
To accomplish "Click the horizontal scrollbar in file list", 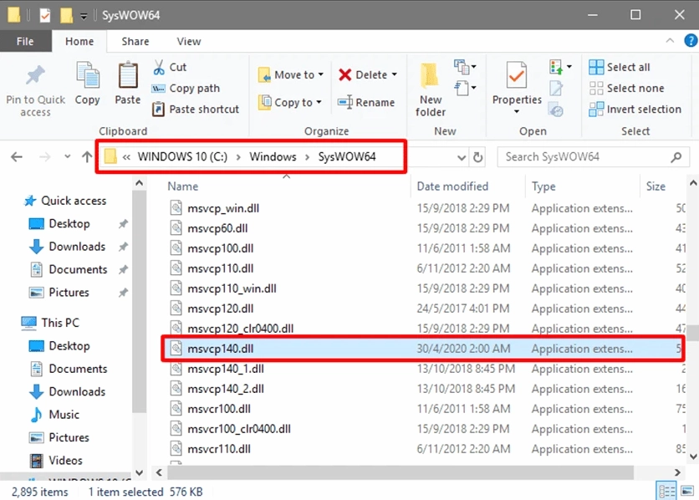I will 400,472.
